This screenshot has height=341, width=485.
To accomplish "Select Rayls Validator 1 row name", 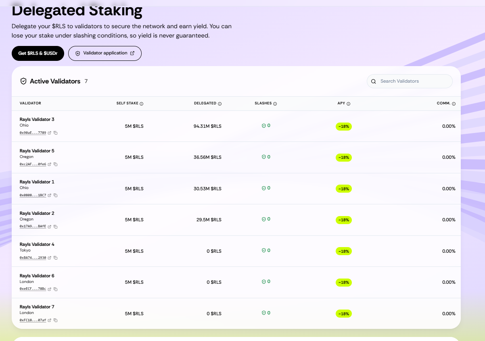I will [37, 182].
